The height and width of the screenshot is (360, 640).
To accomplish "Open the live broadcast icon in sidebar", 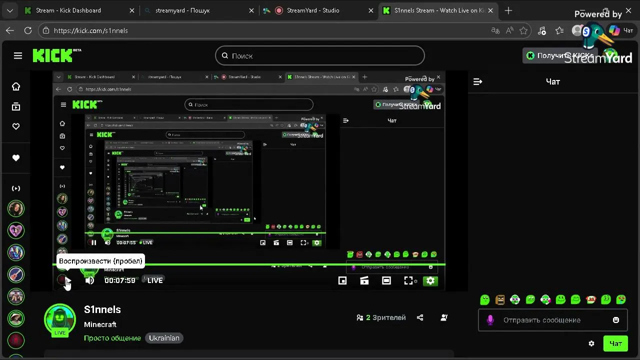I will (16, 188).
